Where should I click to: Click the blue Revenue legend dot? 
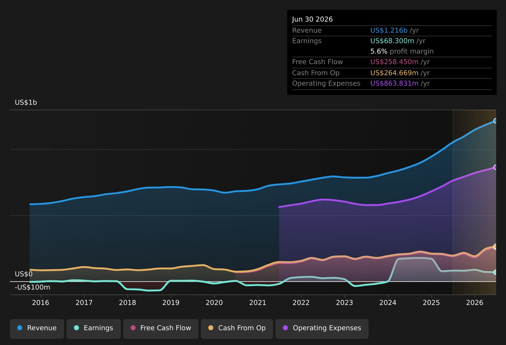coord(20,328)
